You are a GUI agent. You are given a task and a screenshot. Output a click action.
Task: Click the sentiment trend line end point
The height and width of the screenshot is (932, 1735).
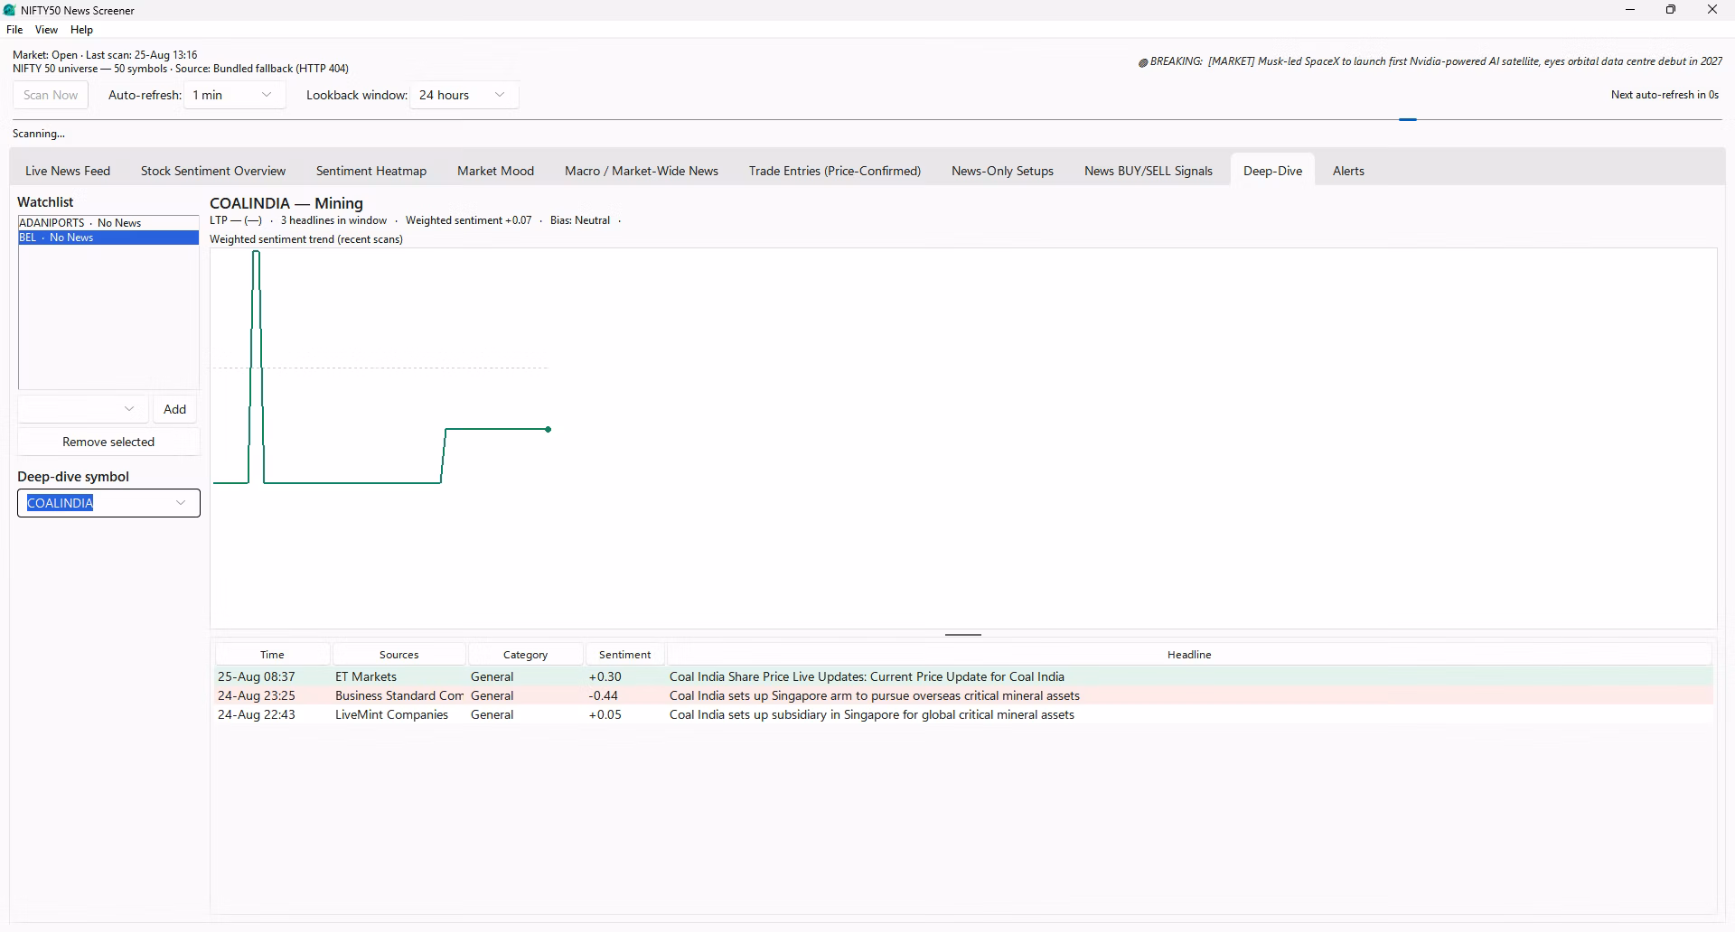[549, 430]
